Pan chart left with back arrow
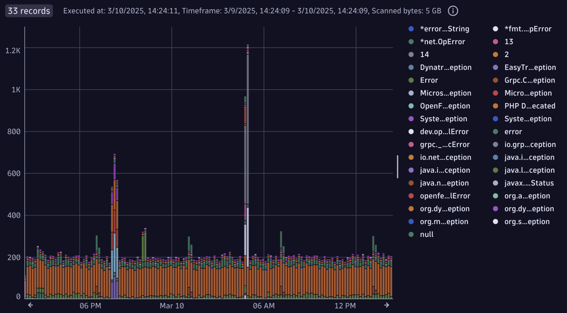This screenshot has width=567, height=313. [30, 305]
